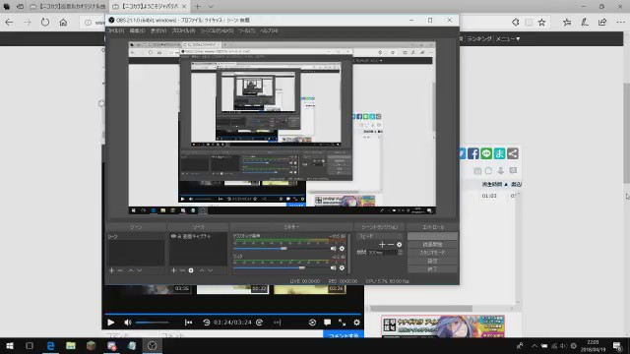Share page on Facebook icon

[473, 153]
